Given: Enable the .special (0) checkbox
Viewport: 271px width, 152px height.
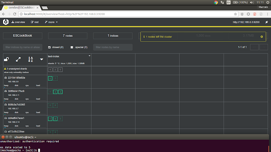Looking at the screenshot, I should click(72, 47).
